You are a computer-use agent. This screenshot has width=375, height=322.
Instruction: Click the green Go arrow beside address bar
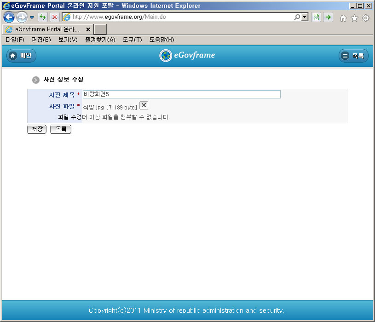pyautogui.click(x=328, y=17)
